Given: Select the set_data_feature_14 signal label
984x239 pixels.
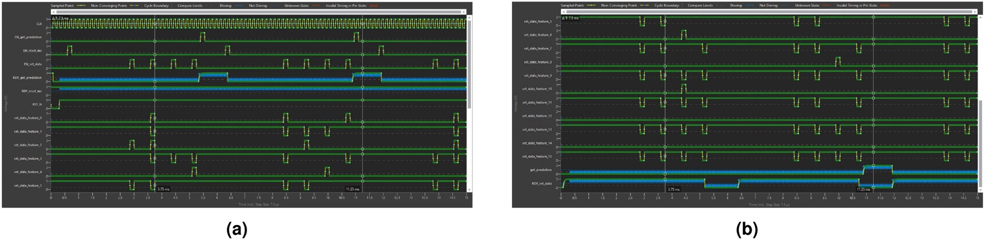Looking at the screenshot, I should [x=538, y=143].
